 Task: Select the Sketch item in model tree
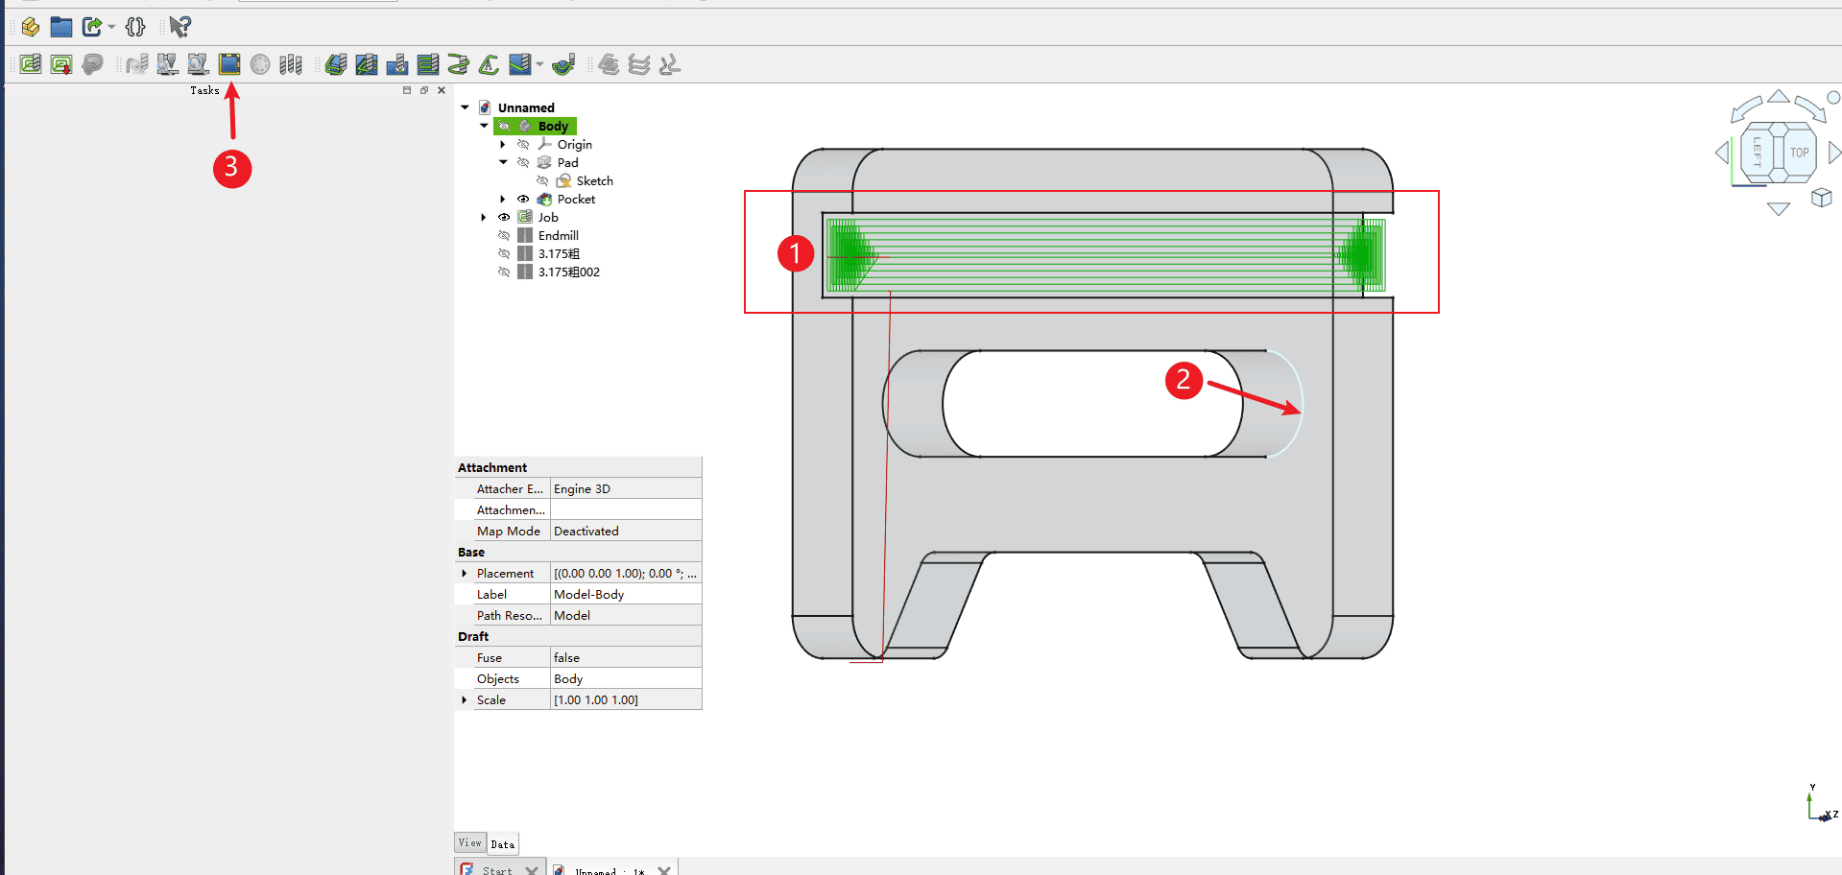[x=594, y=181]
